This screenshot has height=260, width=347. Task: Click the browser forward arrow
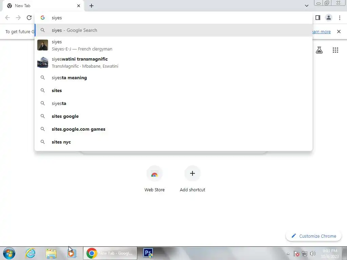coord(18,18)
